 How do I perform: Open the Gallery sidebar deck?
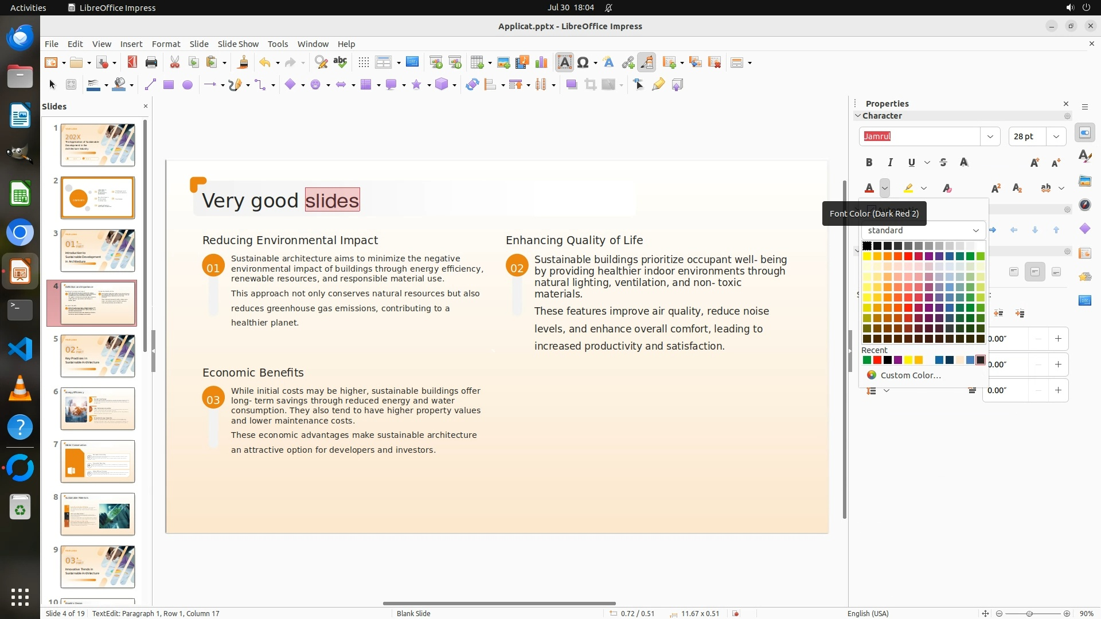tap(1084, 181)
